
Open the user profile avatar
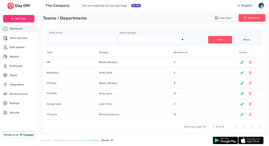point(261,6)
